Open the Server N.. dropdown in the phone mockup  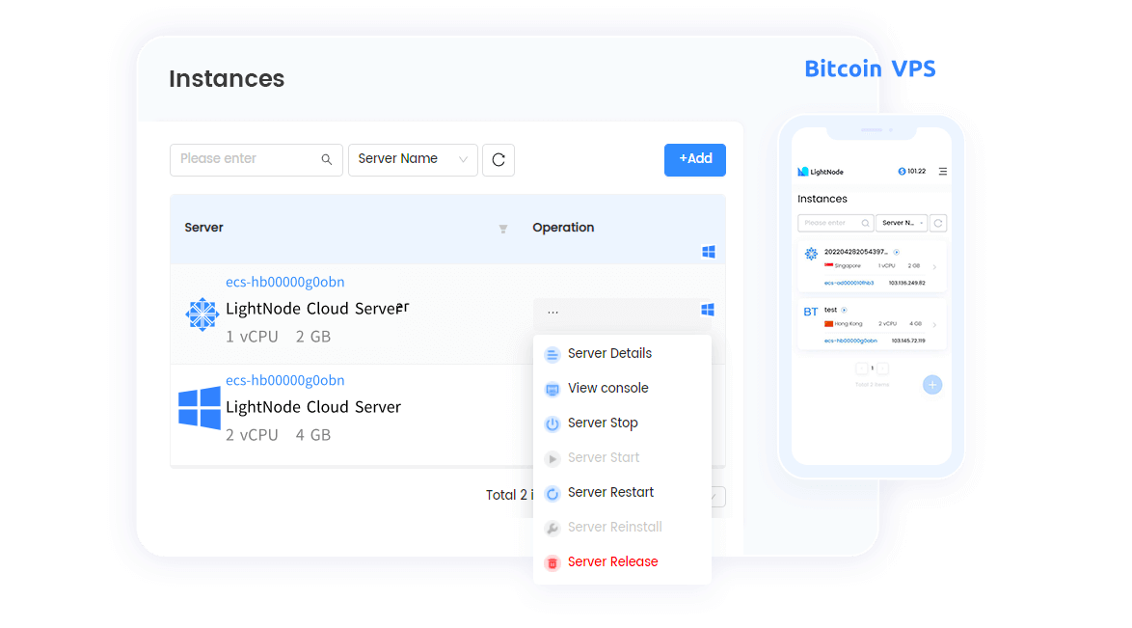coord(902,223)
